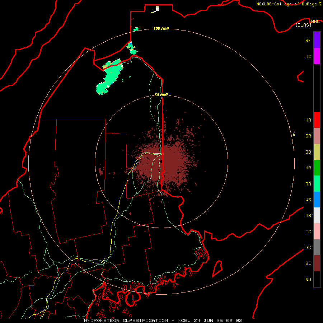
Task: Click the 24 JUN 25 date text
Action: (x=208, y=320)
